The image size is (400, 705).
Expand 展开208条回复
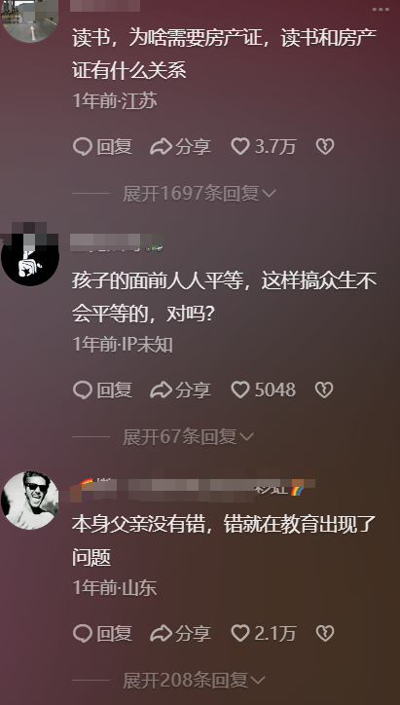click(x=194, y=680)
